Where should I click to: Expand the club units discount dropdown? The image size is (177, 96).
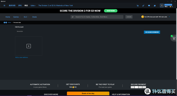click(169, 17)
